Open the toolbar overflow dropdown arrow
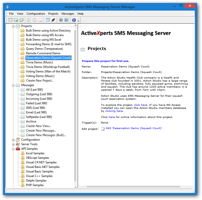The height and width of the screenshot is (200, 202). tap(78, 21)
